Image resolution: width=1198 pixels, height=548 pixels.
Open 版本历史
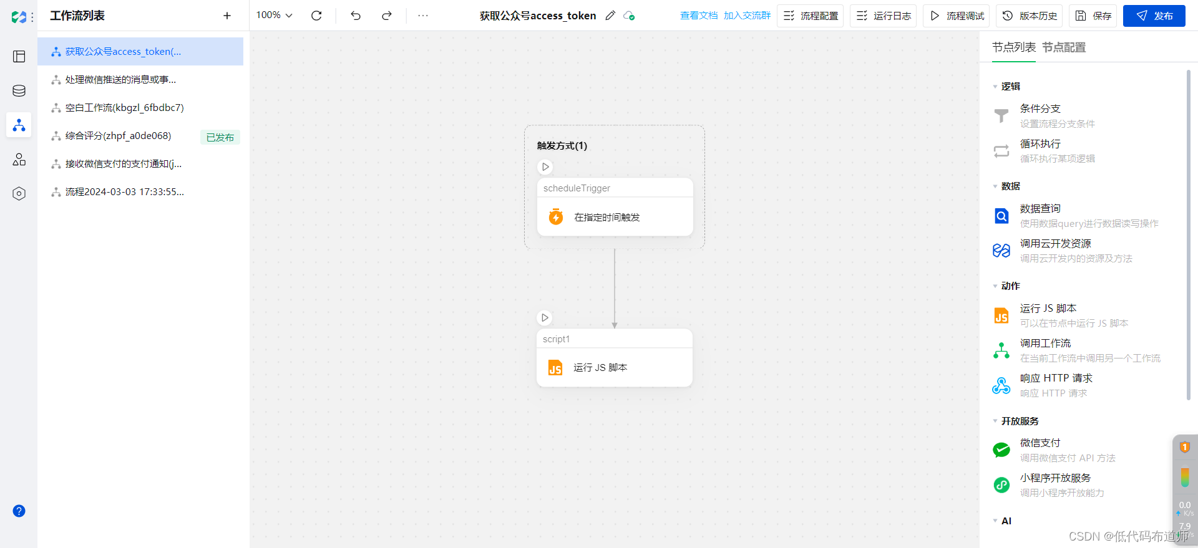[1030, 16]
